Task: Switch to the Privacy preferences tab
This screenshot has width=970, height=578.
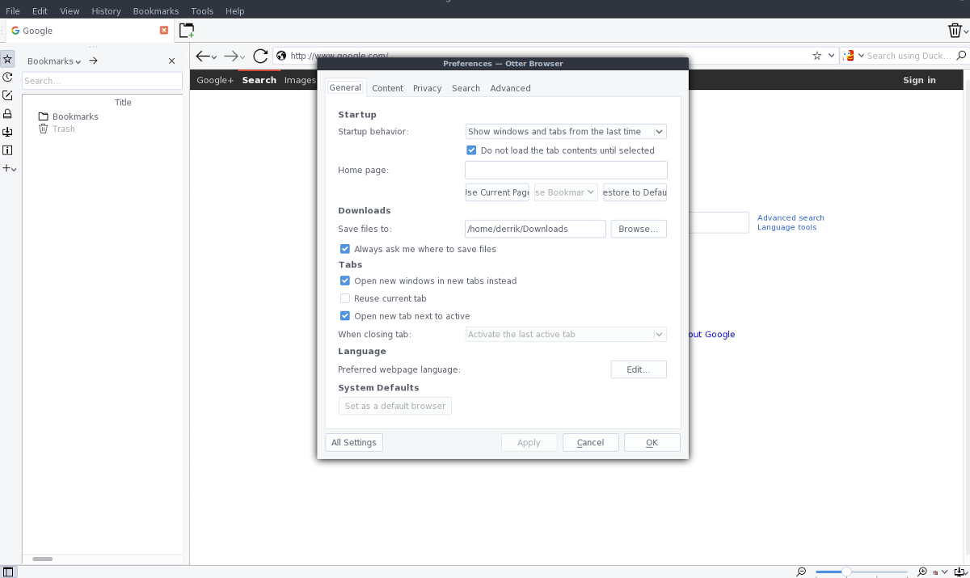Action: click(x=427, y=88)
